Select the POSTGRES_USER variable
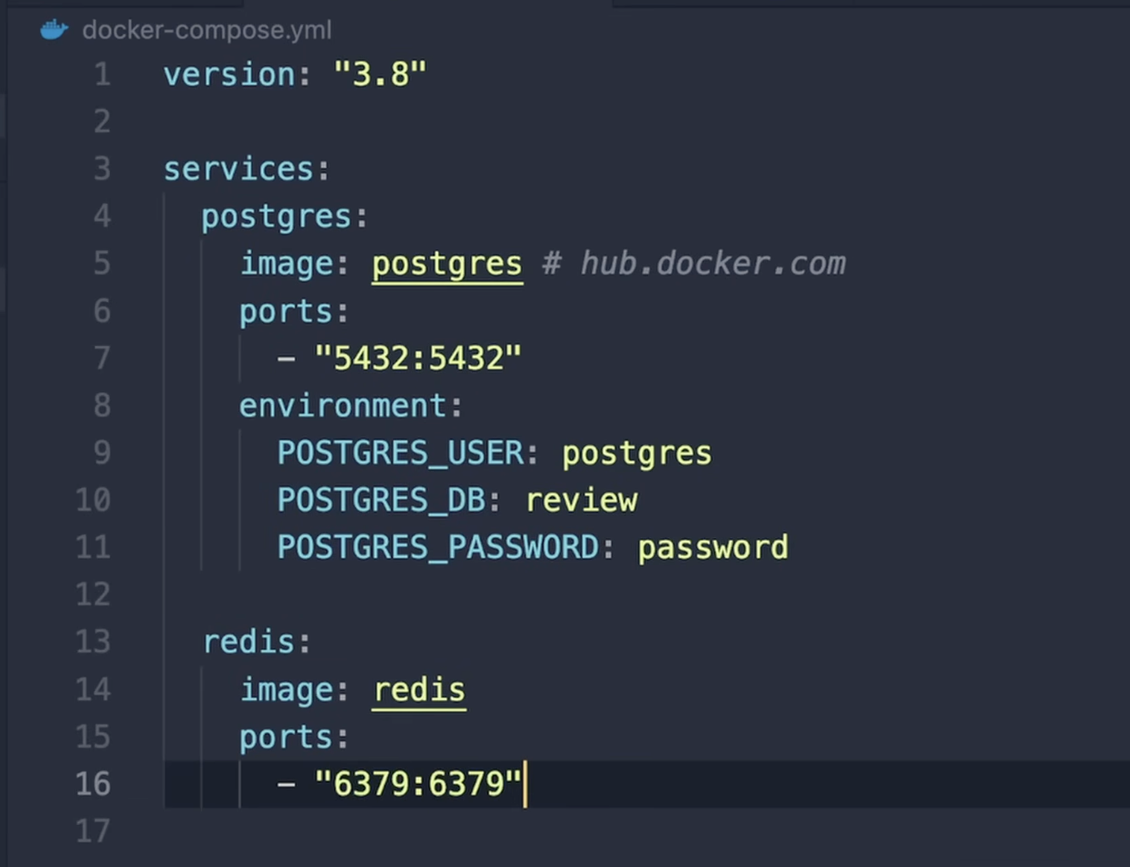The image size is (1130, 867). [x=400, y=452]
